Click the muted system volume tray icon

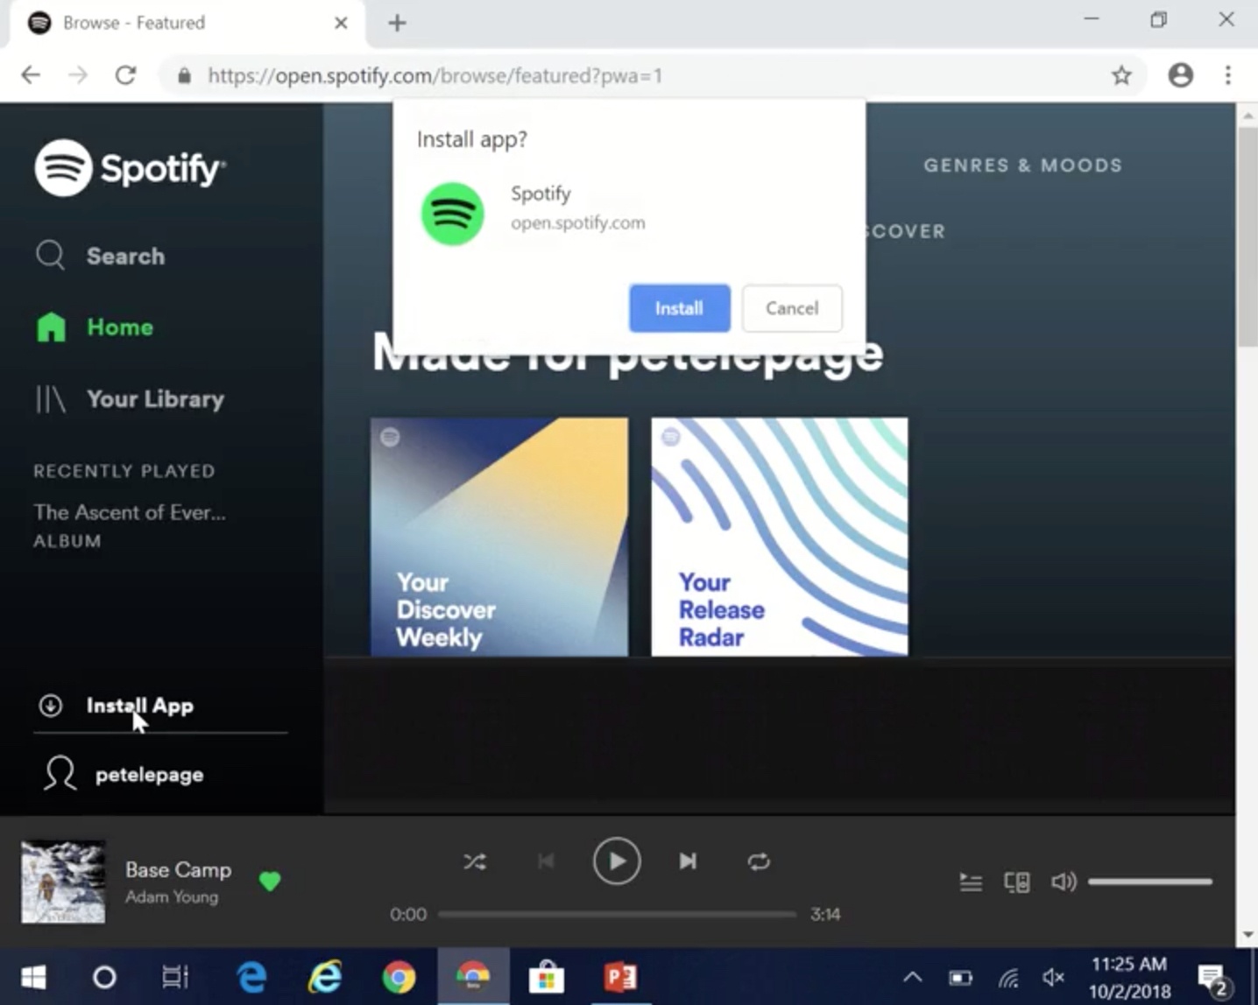point(1053,977)
